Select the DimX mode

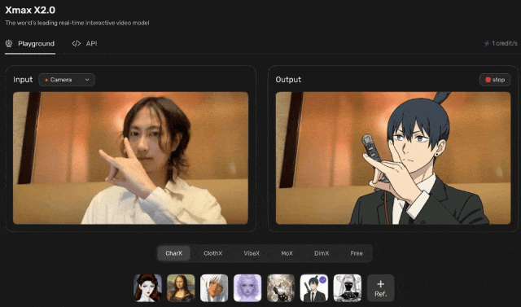322,253
